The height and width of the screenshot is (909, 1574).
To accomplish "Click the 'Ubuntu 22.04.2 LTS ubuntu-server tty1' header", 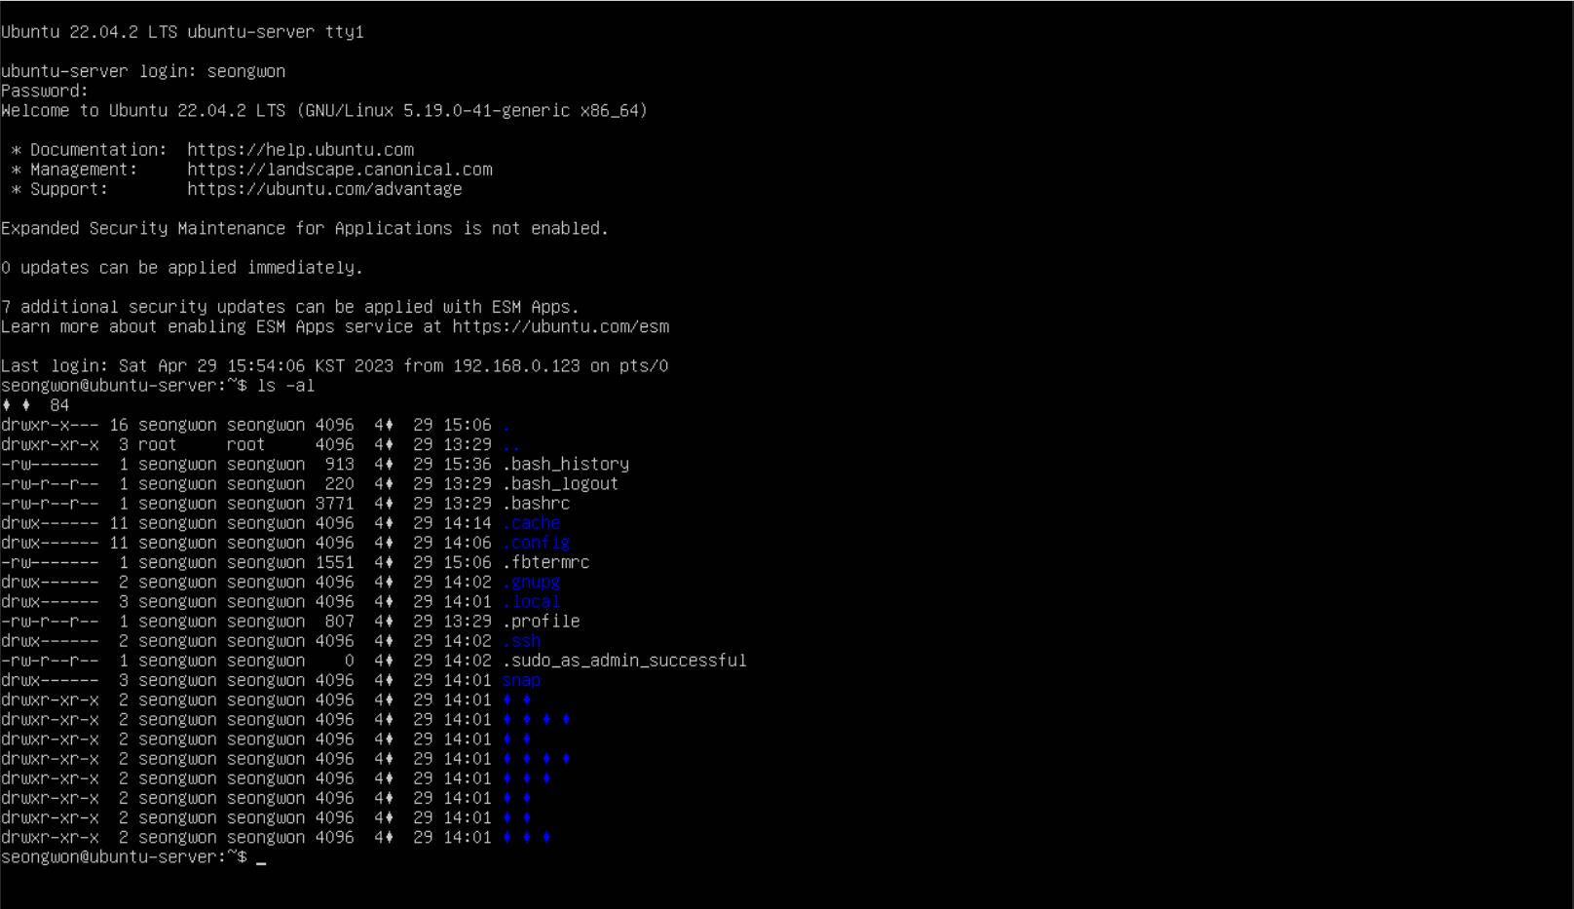I will tap(182, 32).
